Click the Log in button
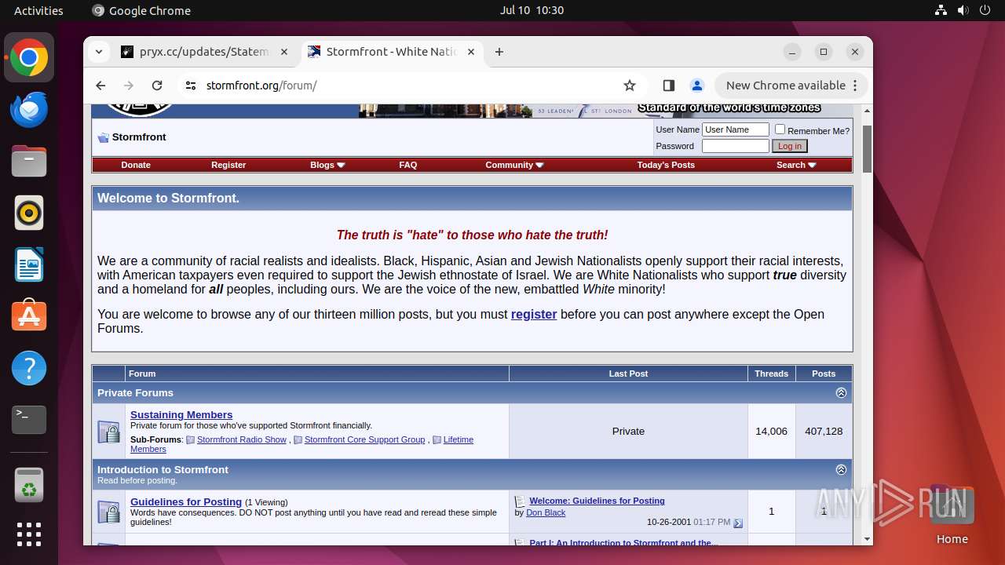1005x565 pixels. (x=790, y=146)
